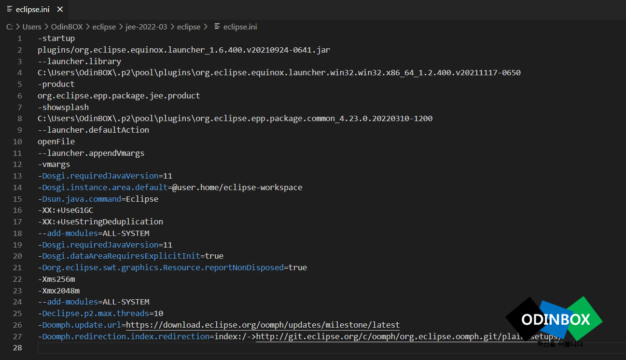The height and width of the screenshot is (360, 626).
Task: Select the eclipse.ini editor tab
Action: coord(34,9)
